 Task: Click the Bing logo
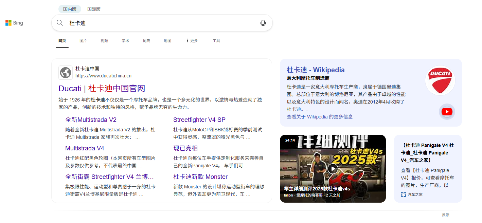tap(14, 23)
